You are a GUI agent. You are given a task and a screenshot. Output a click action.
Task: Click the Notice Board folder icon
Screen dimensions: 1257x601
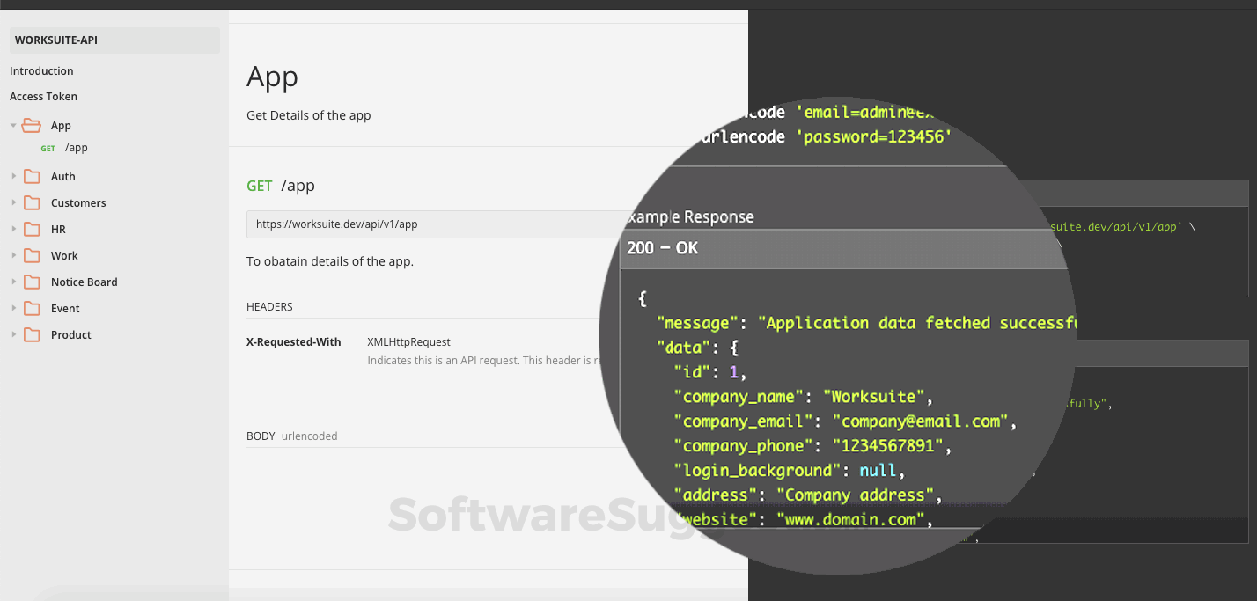[x=33, y=282]
